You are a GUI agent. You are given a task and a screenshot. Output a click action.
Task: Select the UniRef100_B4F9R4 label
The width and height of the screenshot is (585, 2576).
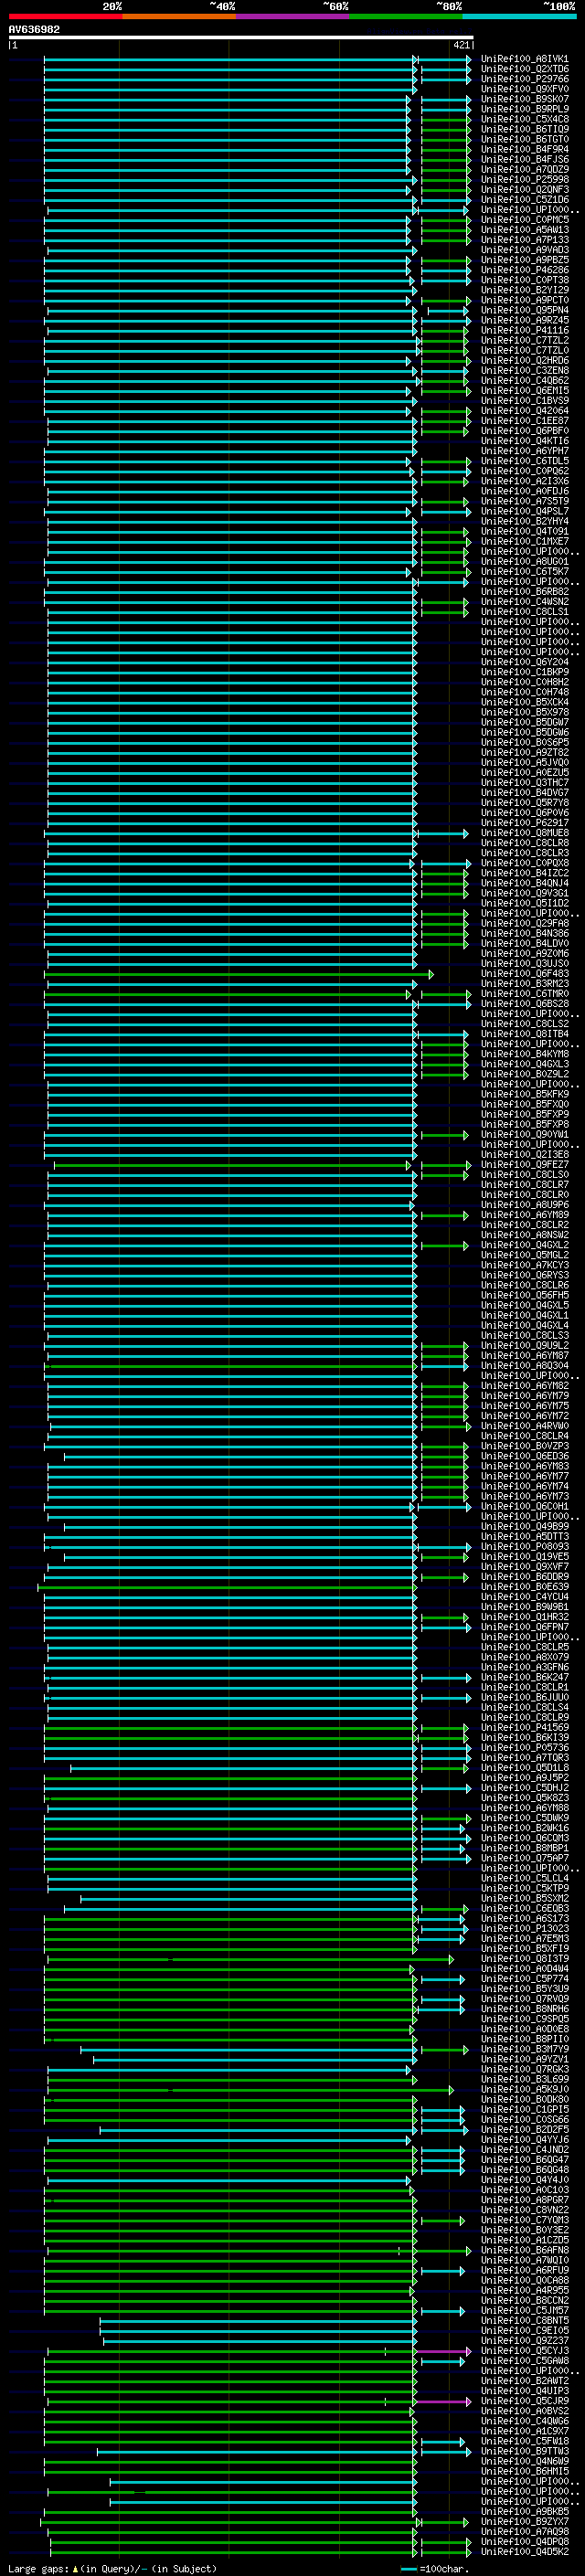coord(524,149)
